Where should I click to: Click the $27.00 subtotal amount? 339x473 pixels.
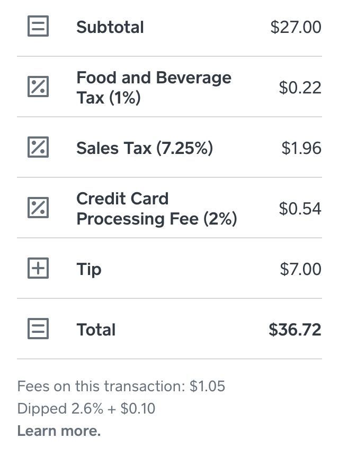[296, 27]
